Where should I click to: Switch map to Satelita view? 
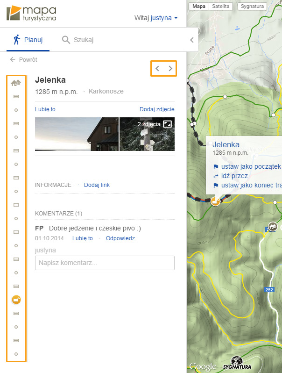pyautogui.click(x=221, y=7)
